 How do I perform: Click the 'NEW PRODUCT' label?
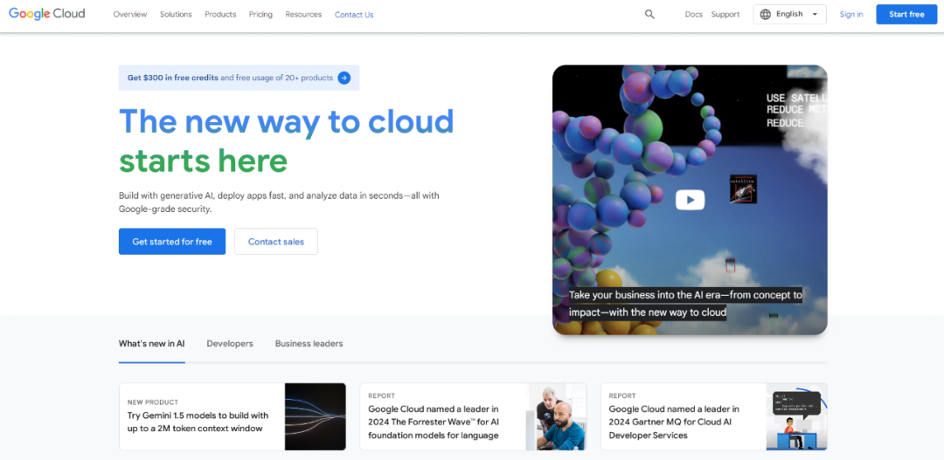153,402
